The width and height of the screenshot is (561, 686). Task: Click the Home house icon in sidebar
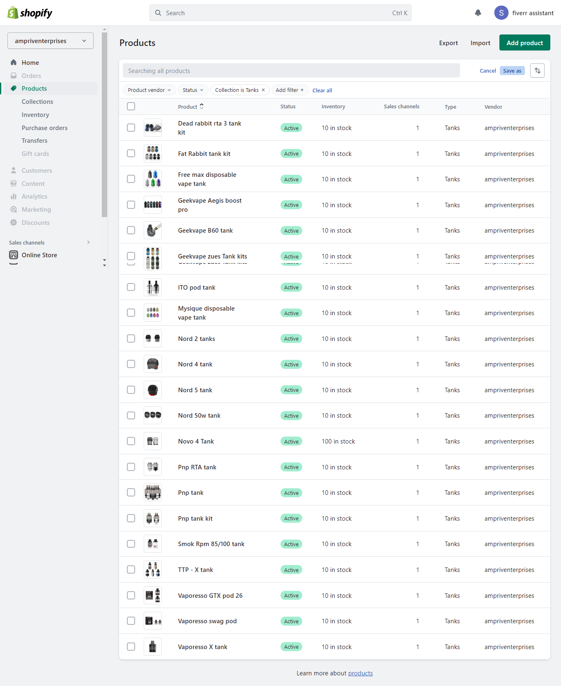pos(14,62)
